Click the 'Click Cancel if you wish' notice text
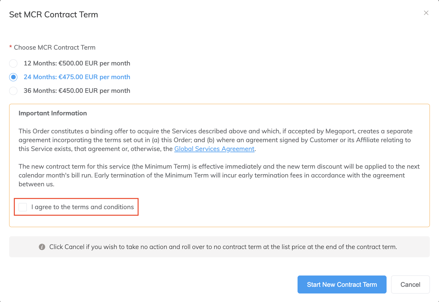 [x=223, y=247]
